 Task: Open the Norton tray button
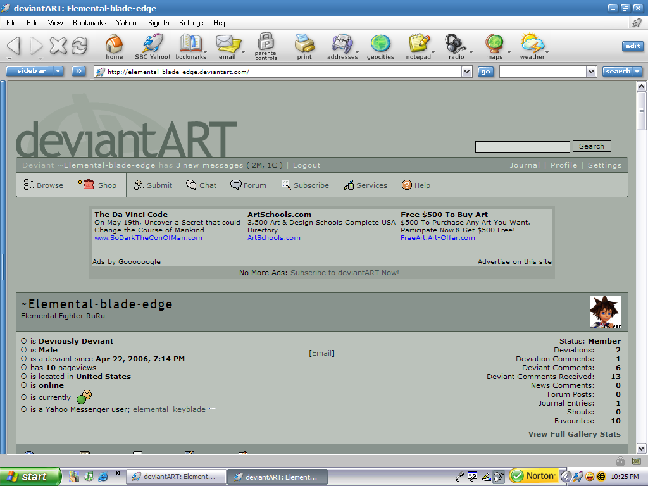534,476
